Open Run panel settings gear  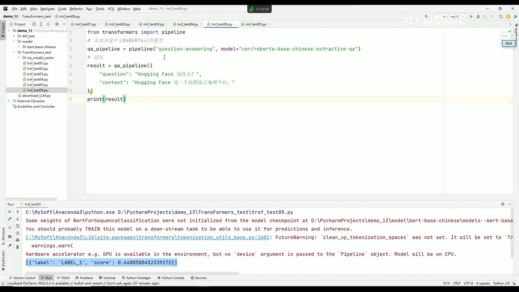click(503, 204)
